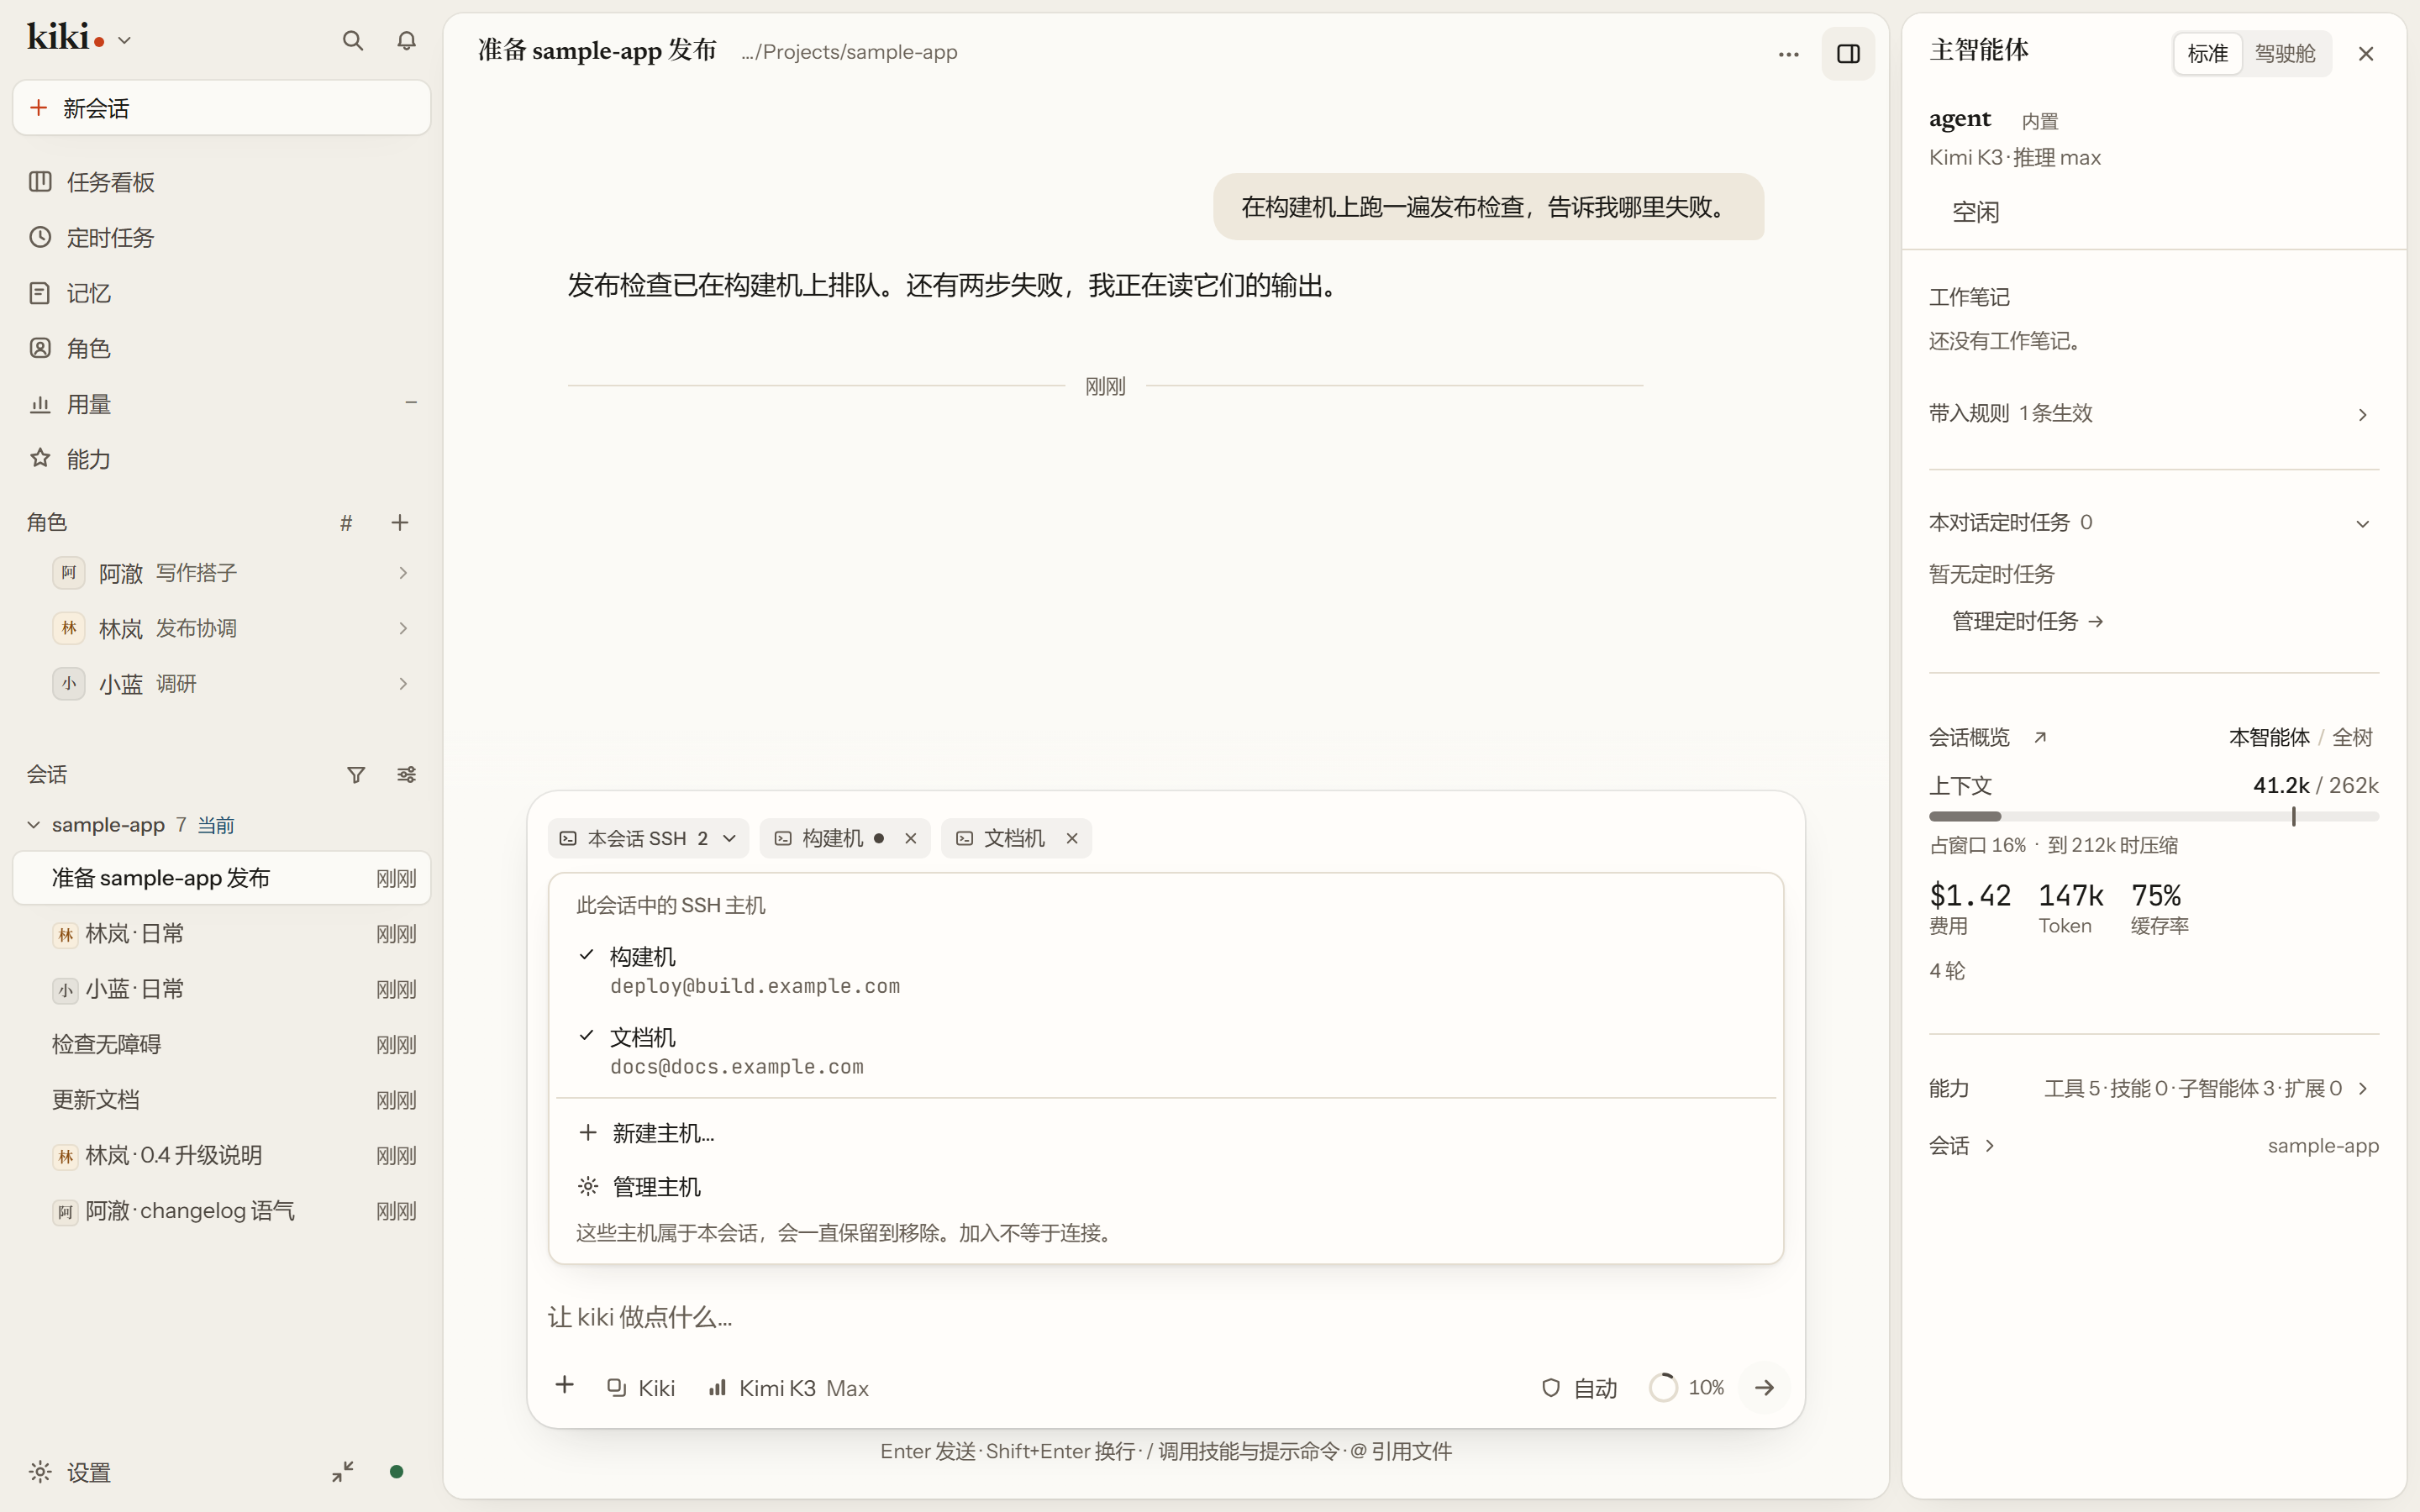Collapse the 用量 dash indicator

click(410, 403)
